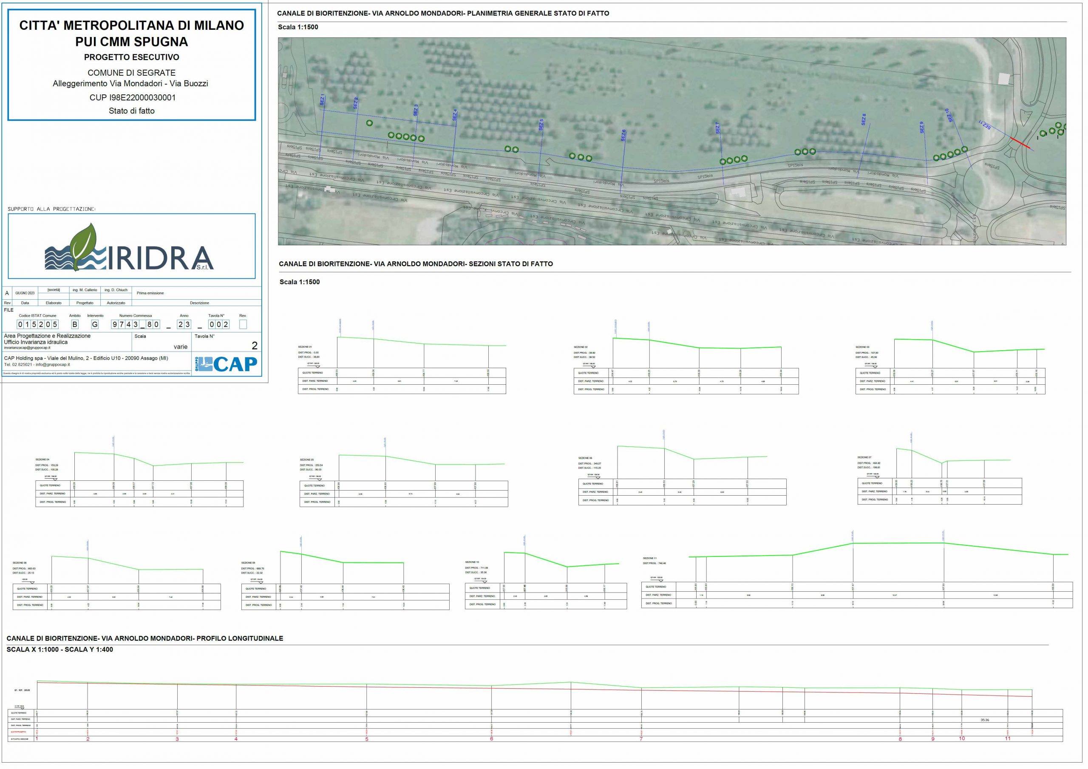Click the 'SEZ 1' label on the plan
Viewport: 1088px width, 769px height.
(x=322, y=100)
